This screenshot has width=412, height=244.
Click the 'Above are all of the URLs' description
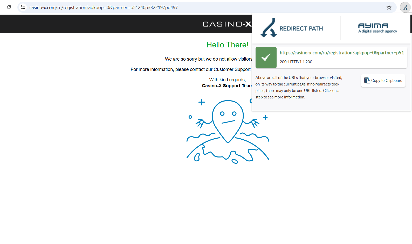(x=299, y=87)
